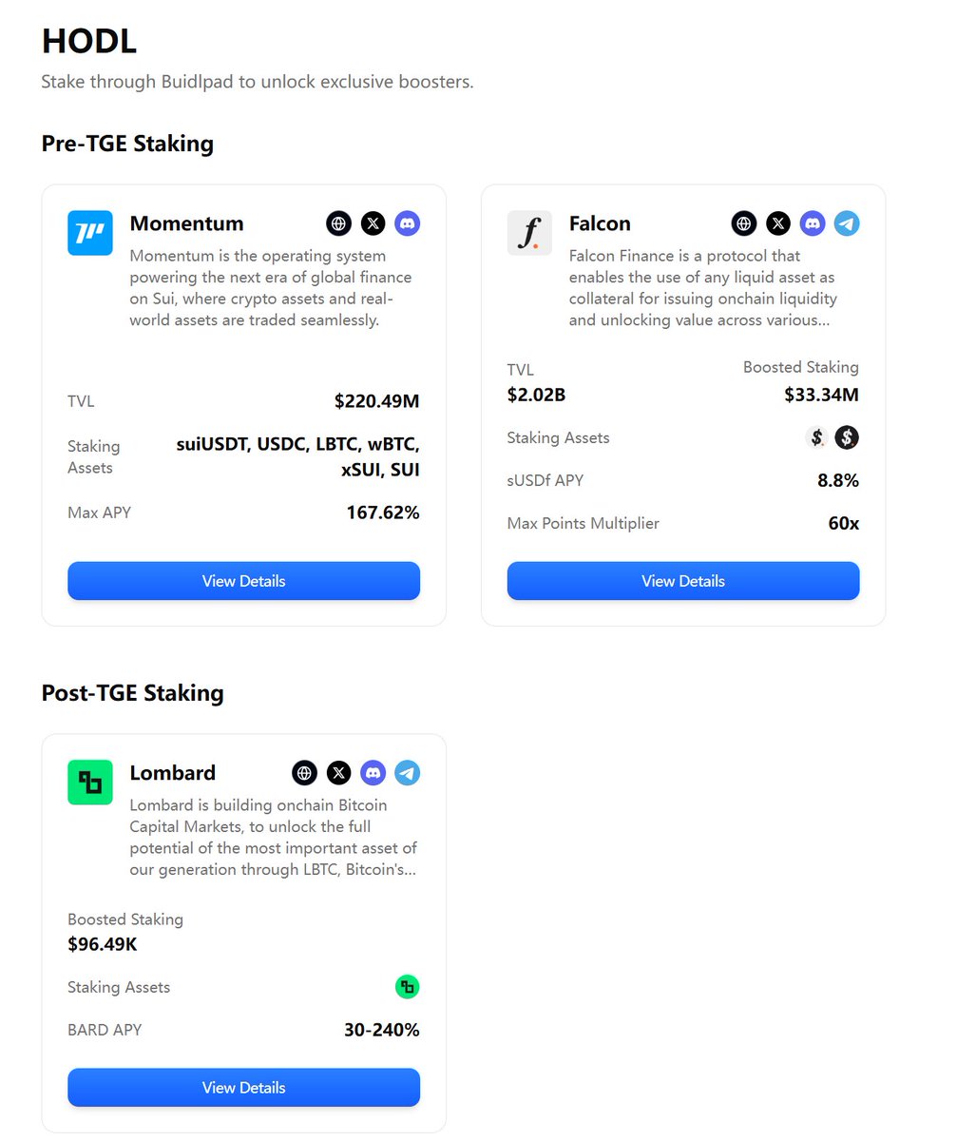Join Falcon's Discord via its icon
The image size is (976, 1141).
coord(813,223)
